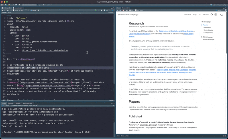Click the Render button in editor toolbar

[33, 10]
